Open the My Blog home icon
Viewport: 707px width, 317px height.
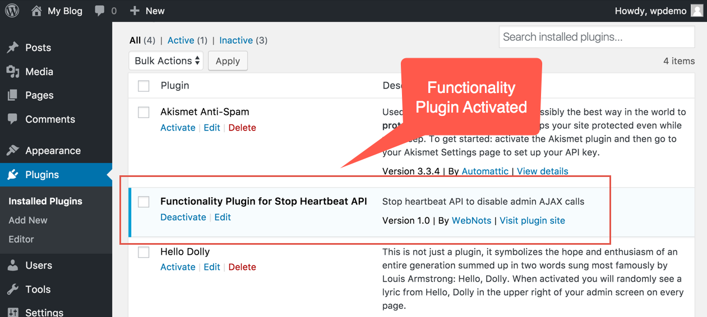(36, 11)
